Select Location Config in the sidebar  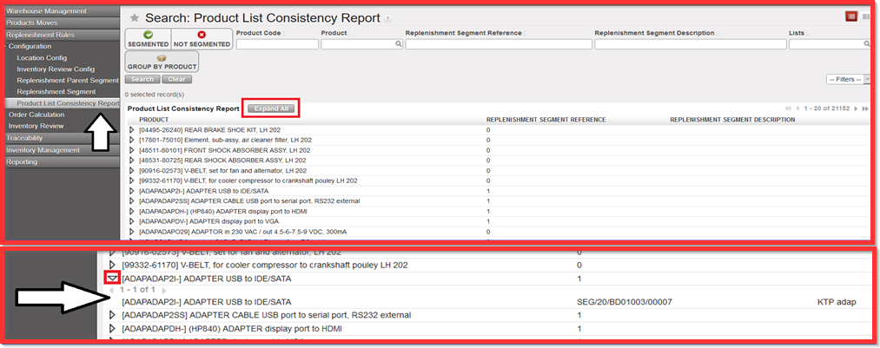pyautogui.click(x=42, y=57)
